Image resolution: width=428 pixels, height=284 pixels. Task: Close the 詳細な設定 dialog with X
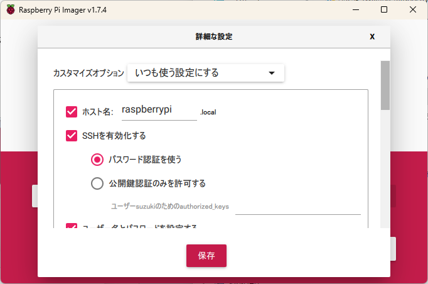(x=372, y=37)
